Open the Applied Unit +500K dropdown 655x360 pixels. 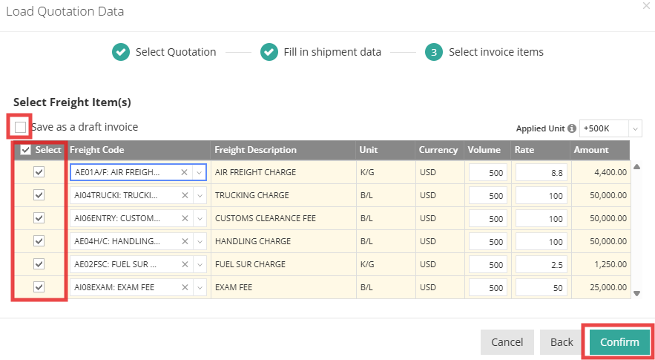(x=610, y=128)
